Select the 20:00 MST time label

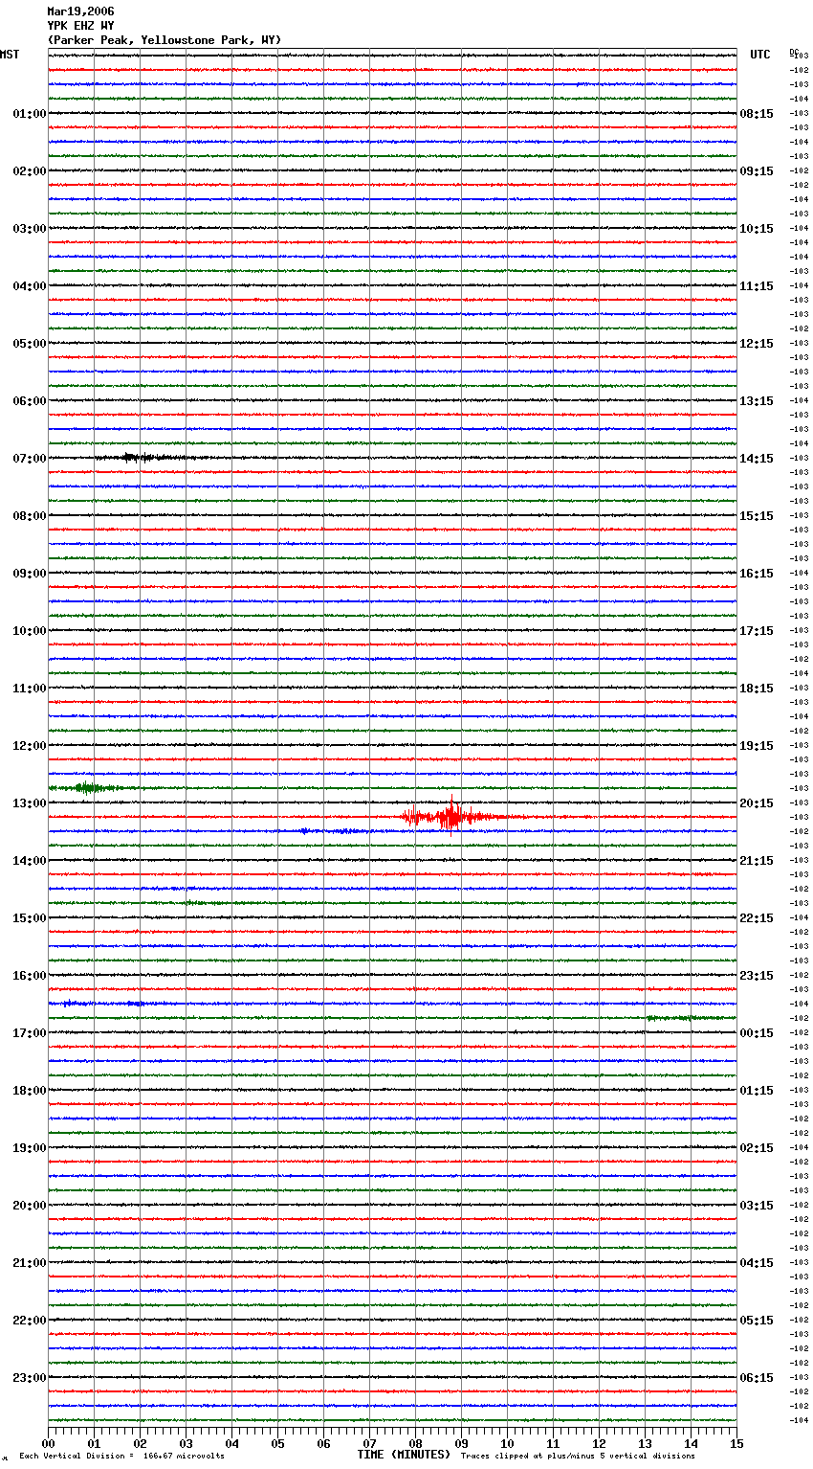pyautogui.click(x=30, y=1206)
